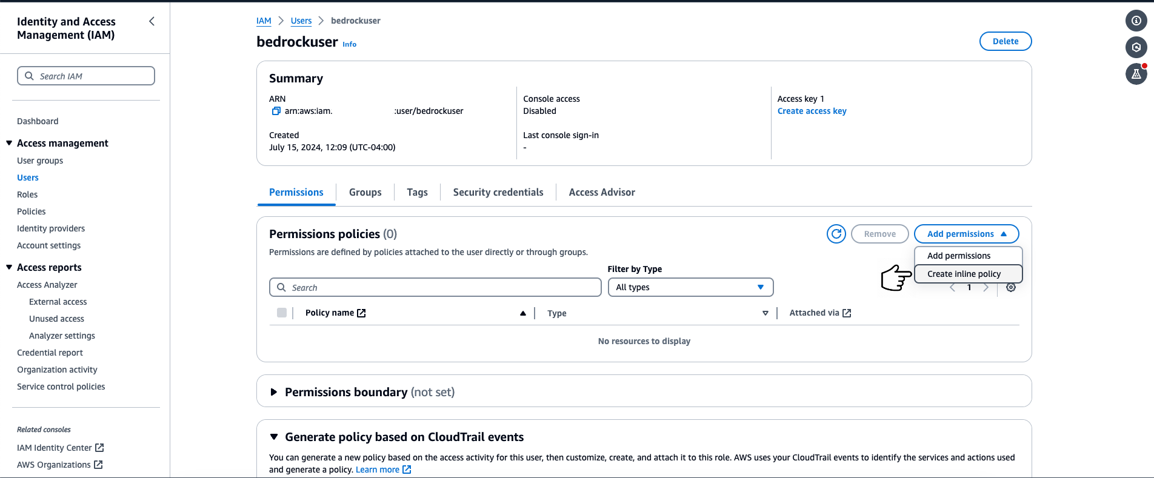Go to the previous policies page arrow
This screenshot has height=478, width=1154.
(x=952, y=288)
